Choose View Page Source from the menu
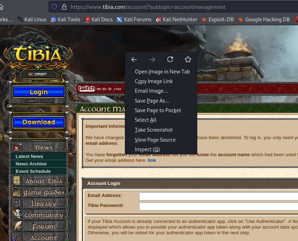The width and height of the screenshot is (298, 241). 155,139
